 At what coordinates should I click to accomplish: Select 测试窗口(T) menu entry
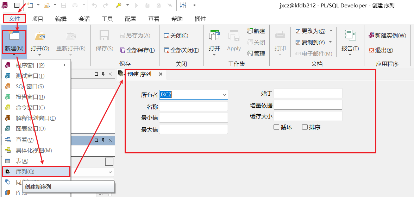point(36,76)
